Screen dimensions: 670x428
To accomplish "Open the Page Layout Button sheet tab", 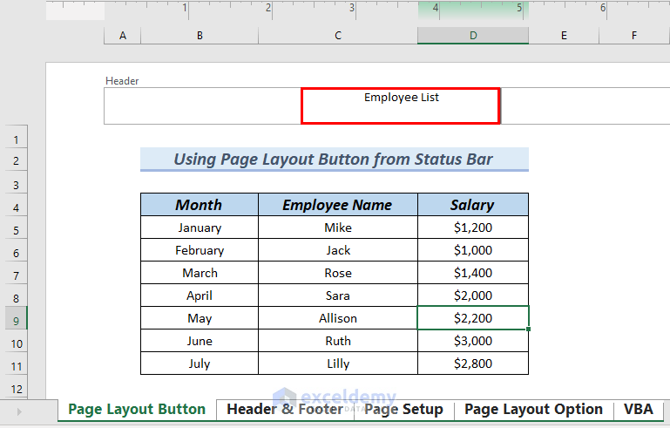I will tap(137, 410).
